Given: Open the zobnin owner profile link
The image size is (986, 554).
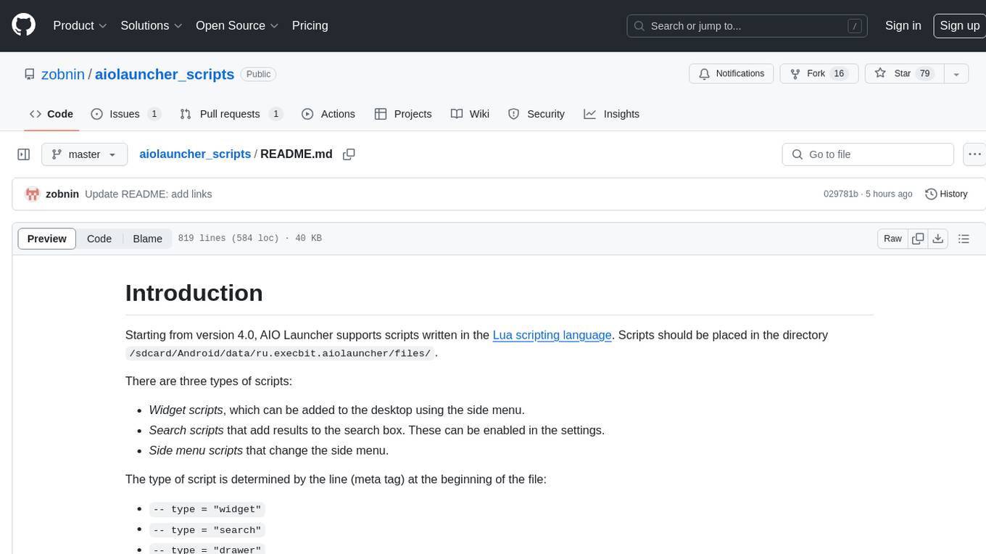Looking at the screenshot, I should tap(63, 74).
